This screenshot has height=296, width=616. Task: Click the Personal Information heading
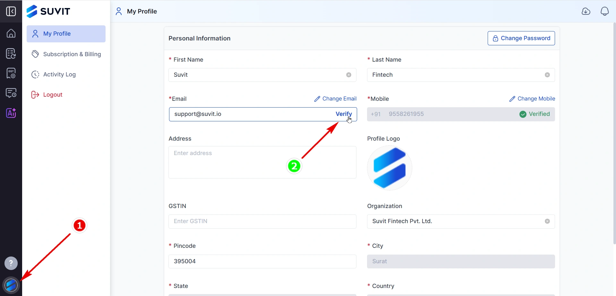(200, 39)
